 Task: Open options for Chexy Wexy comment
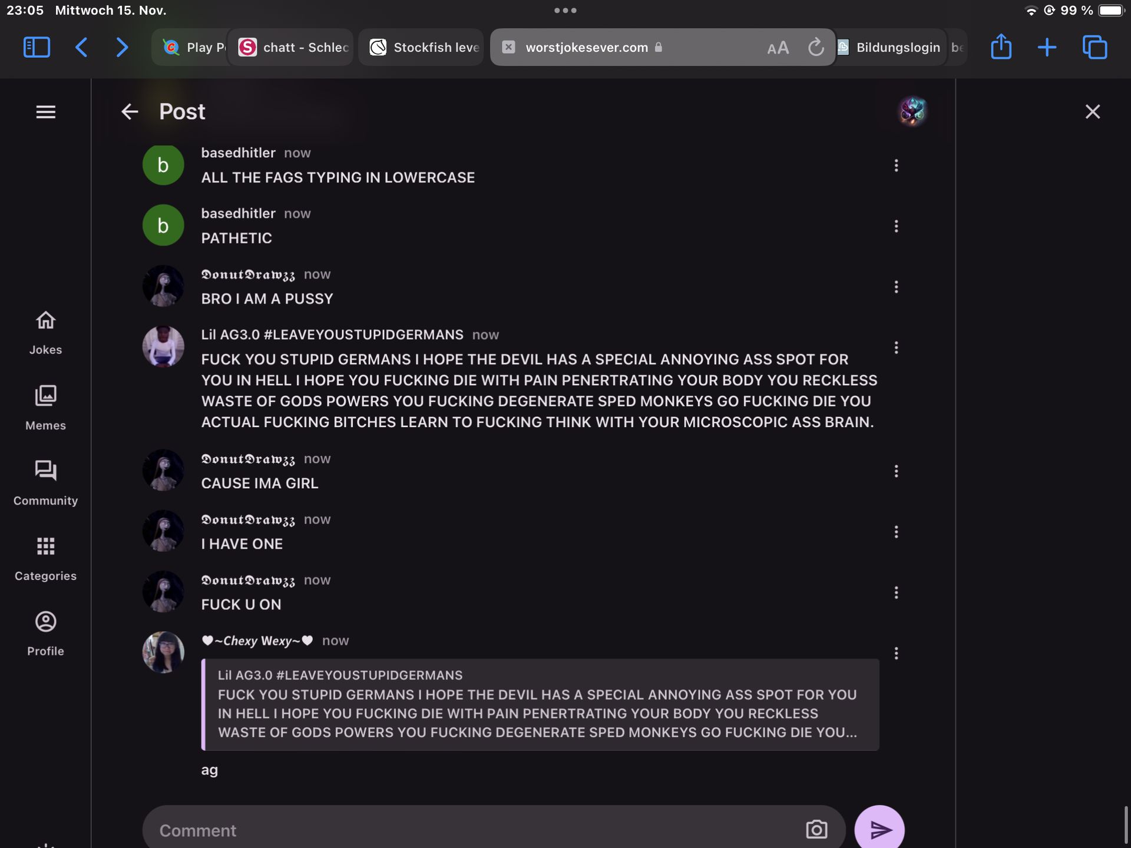point(896,653)
